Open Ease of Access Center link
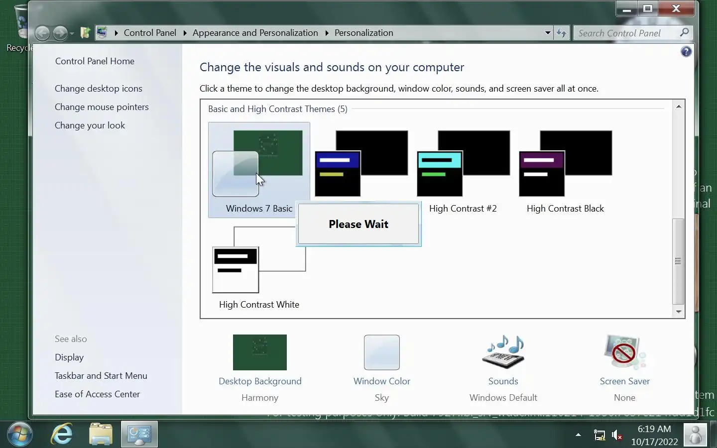 pos(97,394)
